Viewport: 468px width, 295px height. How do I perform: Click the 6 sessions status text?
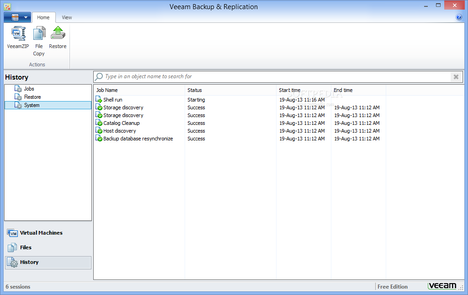click(18, 287)
